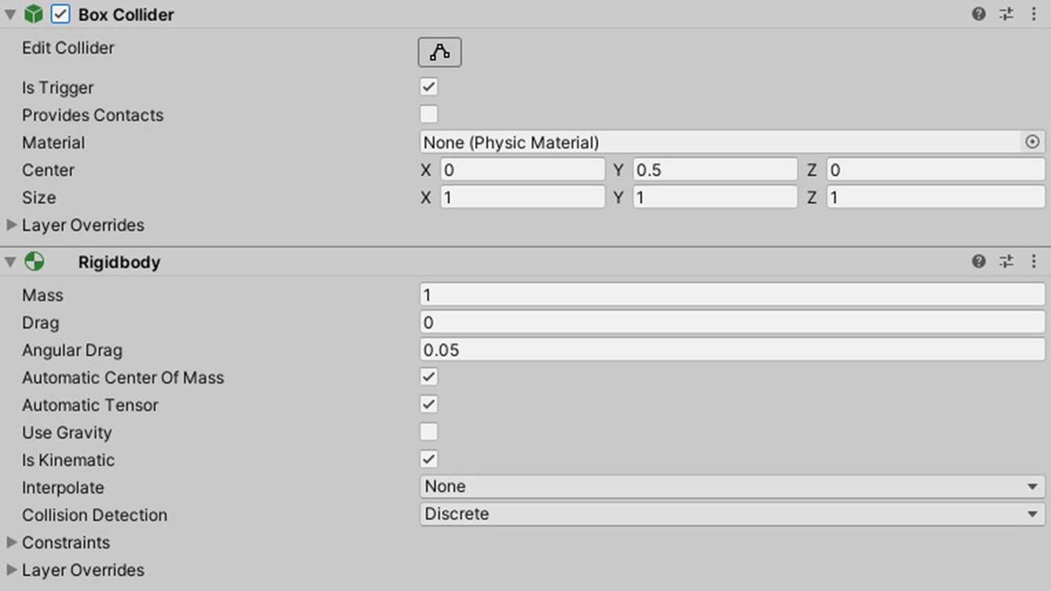Open Box Collider three-dot options menu

pyautogui.click(x=1033, y=14)
